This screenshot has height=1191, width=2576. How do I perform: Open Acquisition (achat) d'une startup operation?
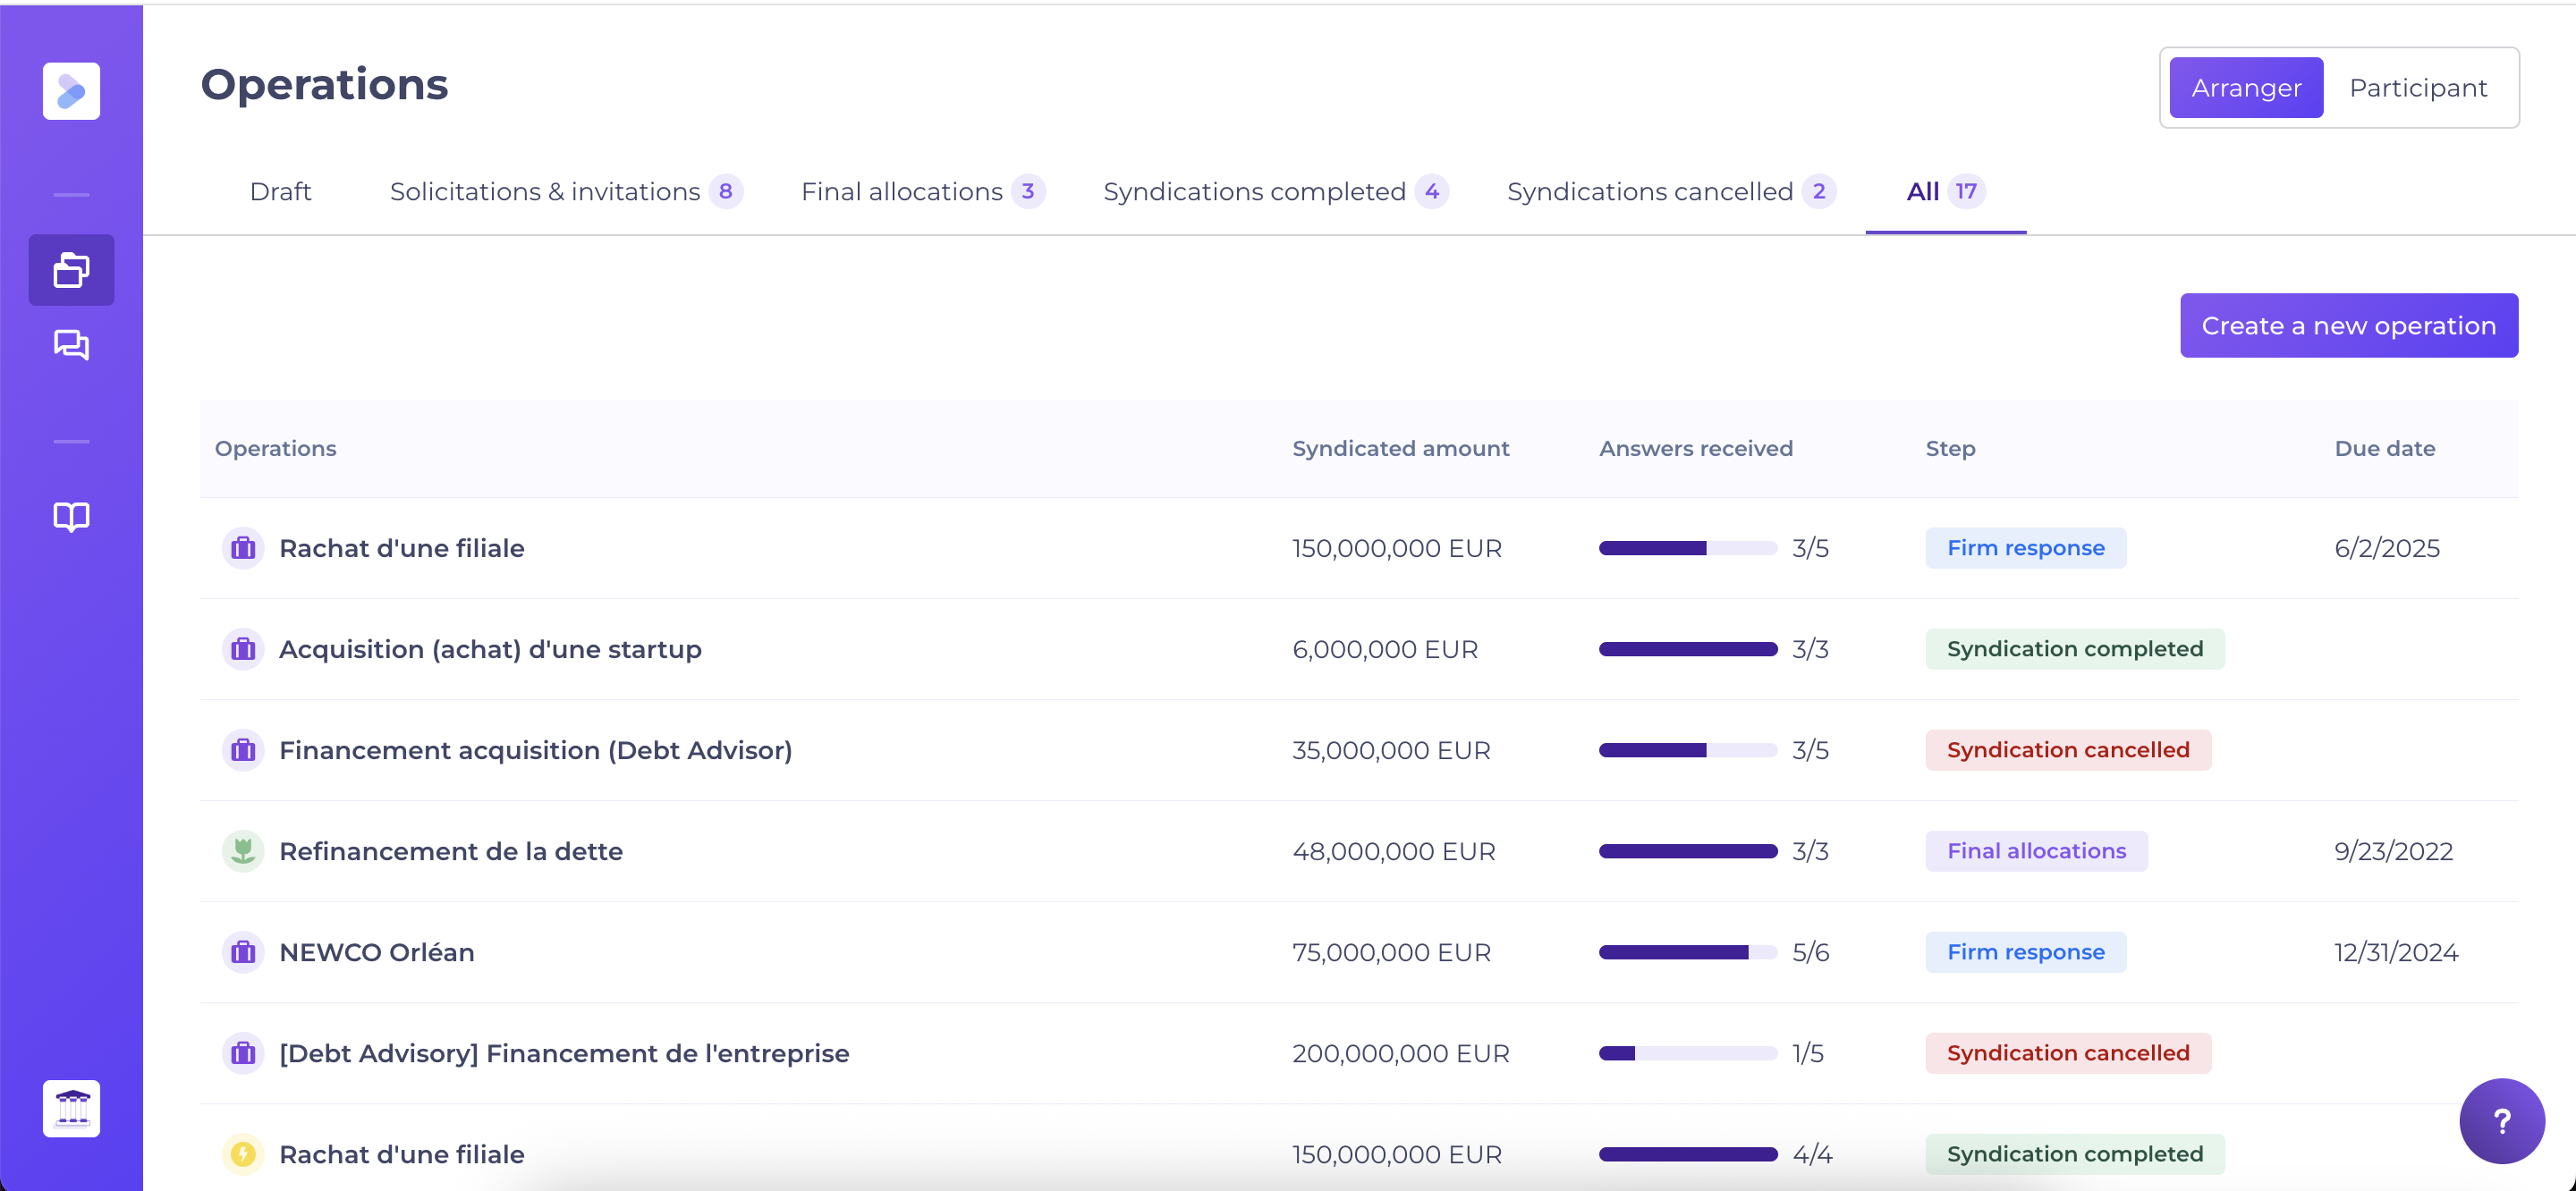coord(490,649)
